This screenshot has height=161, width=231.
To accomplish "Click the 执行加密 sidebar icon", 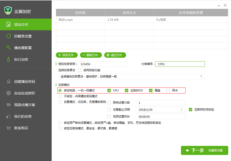I will click(x=8, y=59).
